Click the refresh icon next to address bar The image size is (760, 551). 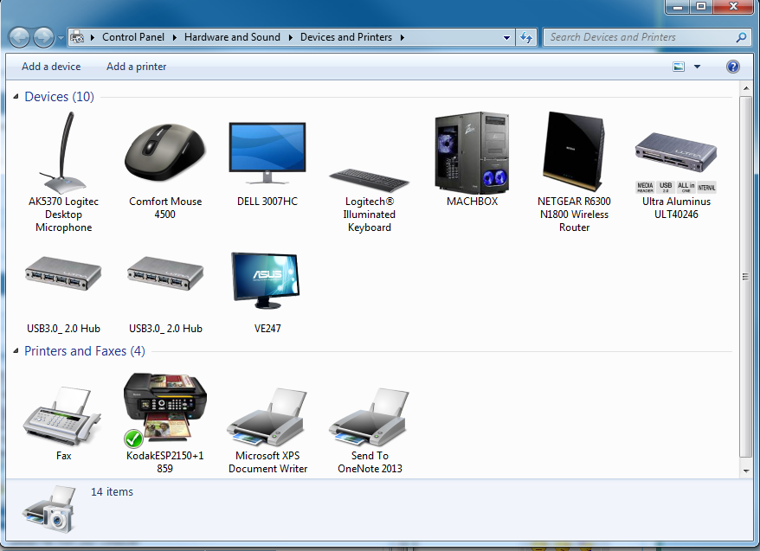(x=527, y=37)
